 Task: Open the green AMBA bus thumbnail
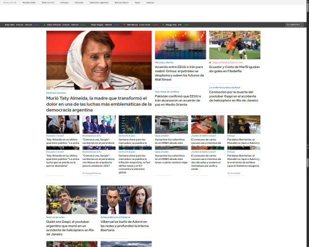[x=171, y=124]
